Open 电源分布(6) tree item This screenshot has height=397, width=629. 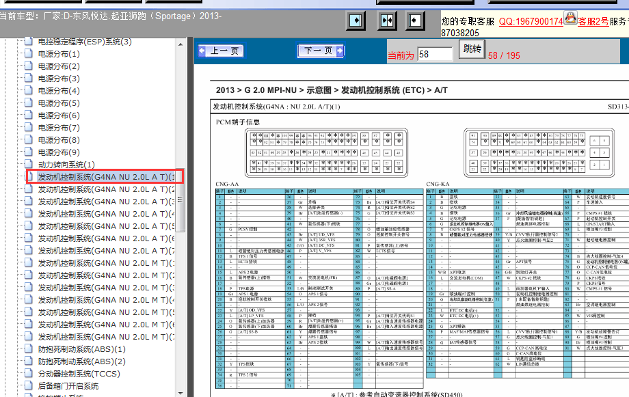point(59,115)
